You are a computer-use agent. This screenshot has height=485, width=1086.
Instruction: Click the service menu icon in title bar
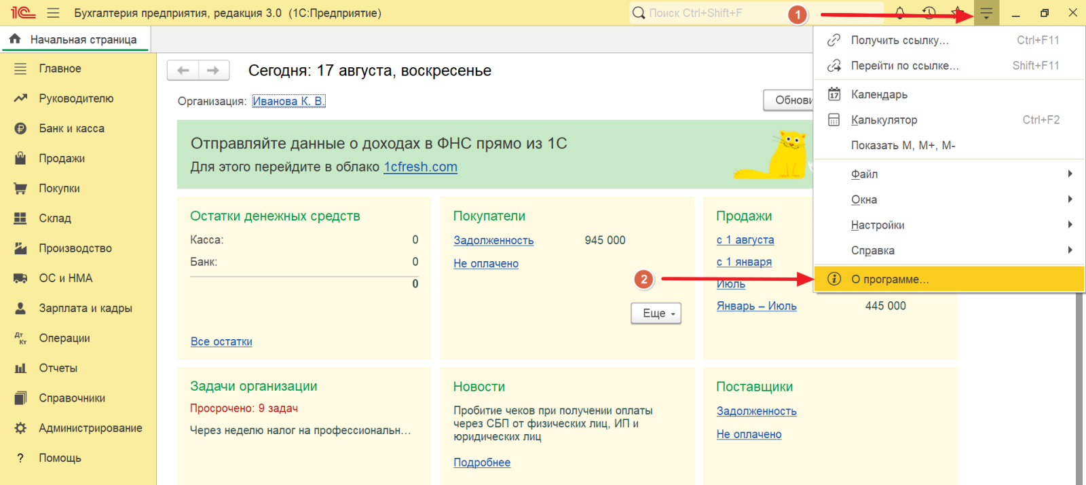(x=986, y=13)
